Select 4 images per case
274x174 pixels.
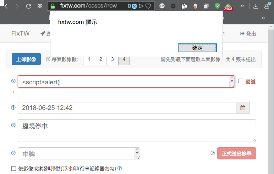point(124,59)
